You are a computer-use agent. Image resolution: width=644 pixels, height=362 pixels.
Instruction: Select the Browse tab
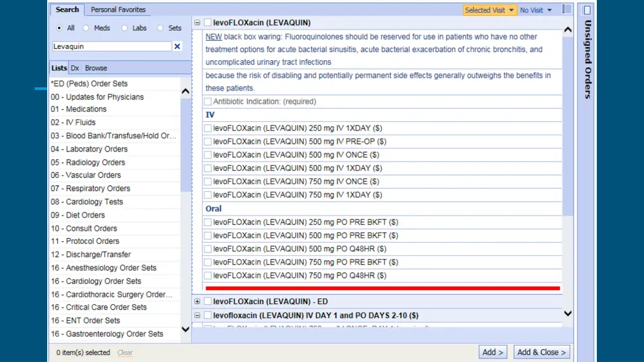96,68
